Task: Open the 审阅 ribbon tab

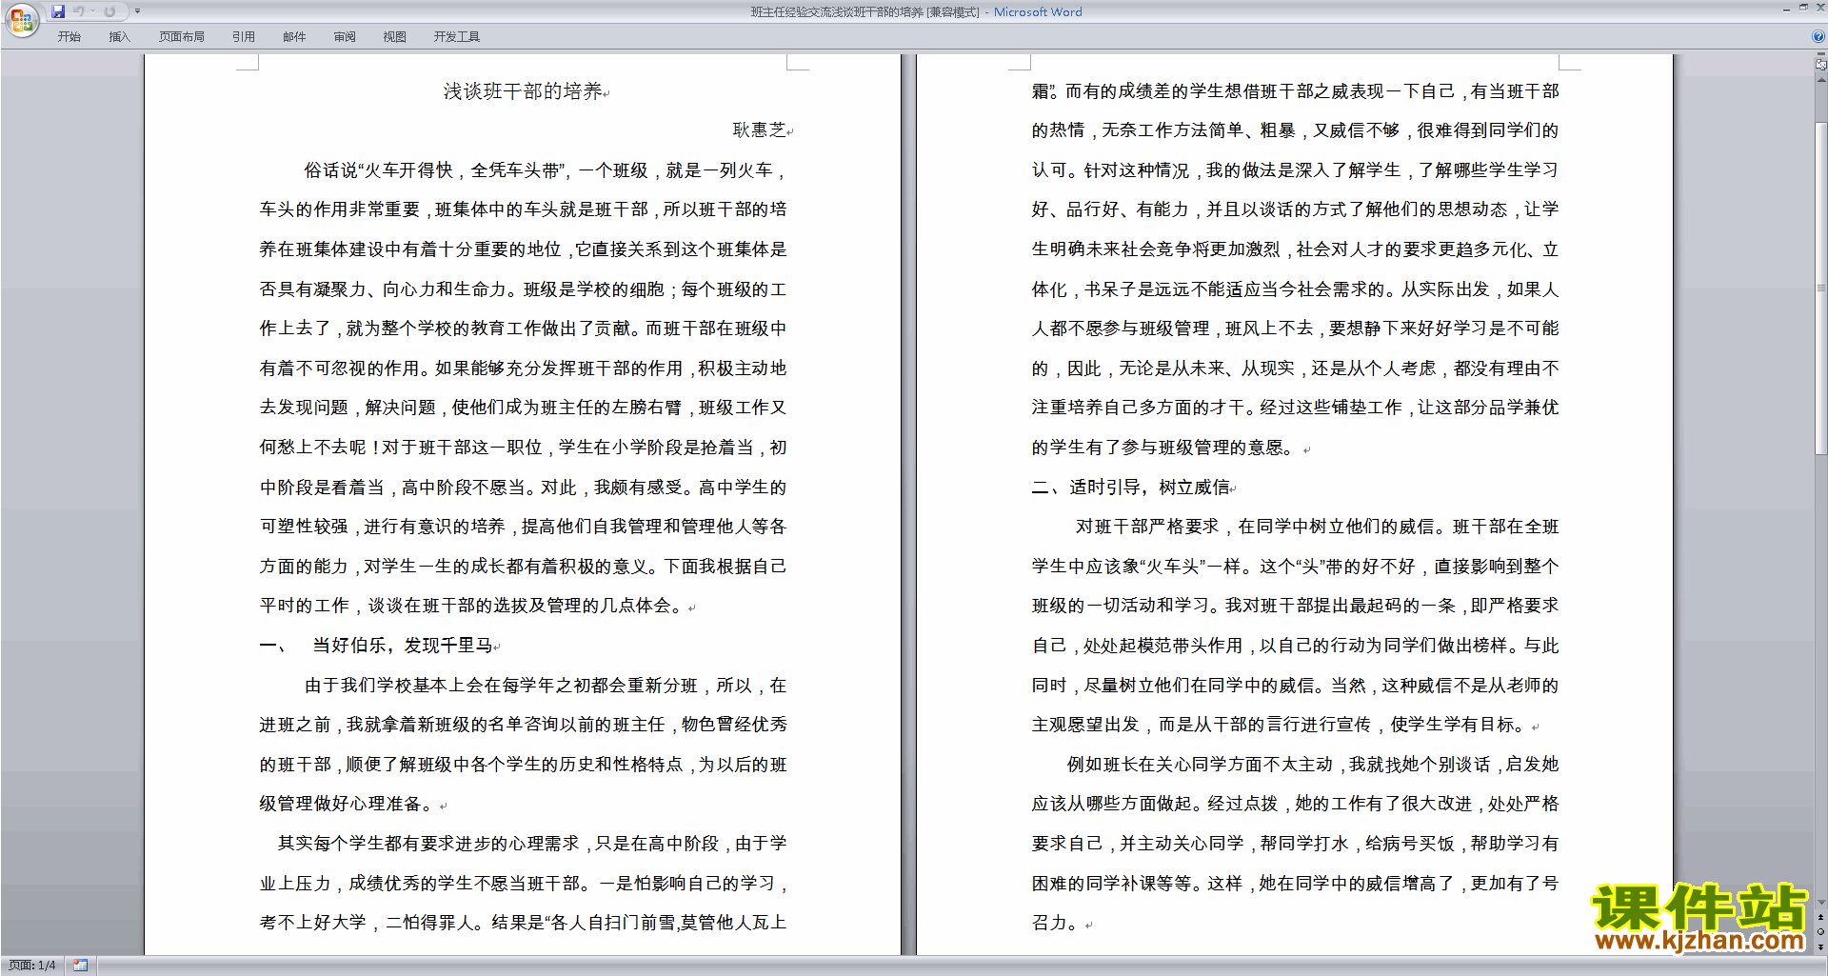Action: tap(345, 37)
